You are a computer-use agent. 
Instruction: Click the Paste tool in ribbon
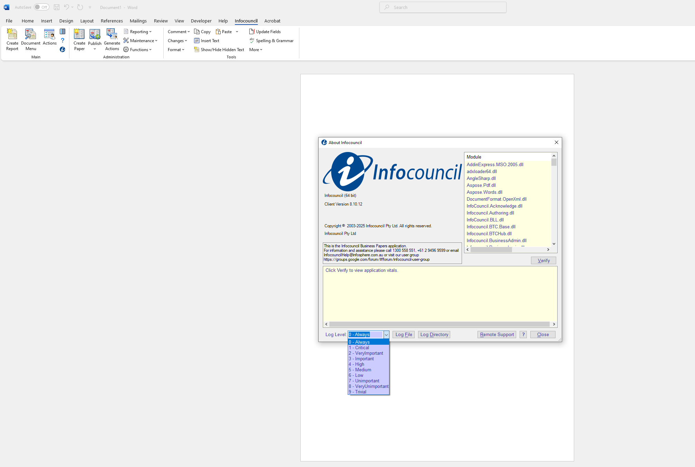point(224,31)
